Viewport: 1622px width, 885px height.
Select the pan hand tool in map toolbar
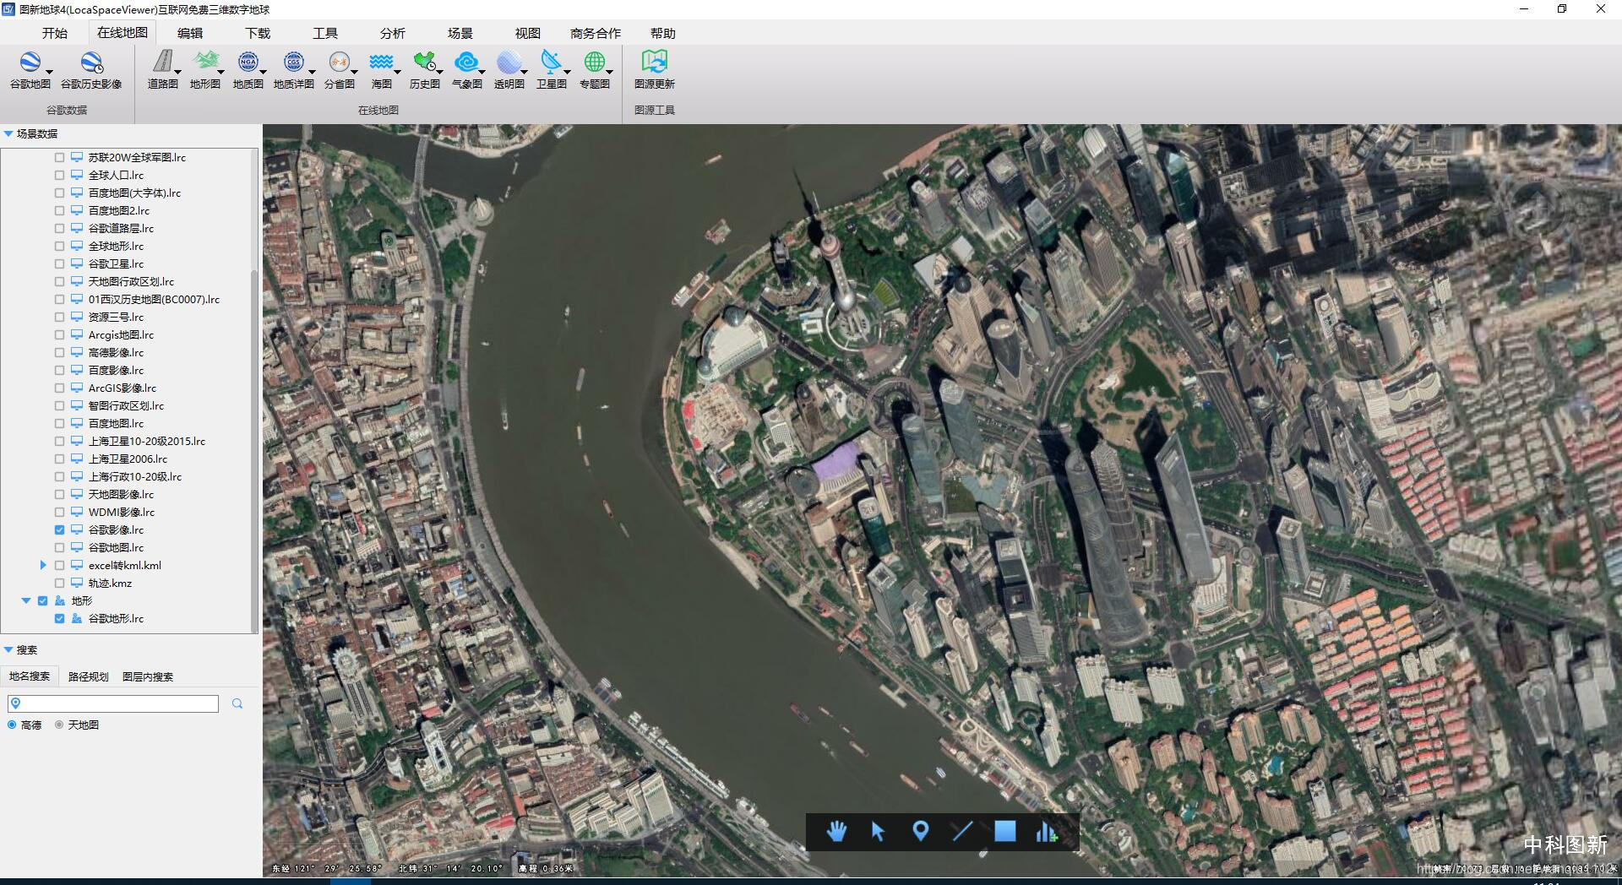point(836,832)
